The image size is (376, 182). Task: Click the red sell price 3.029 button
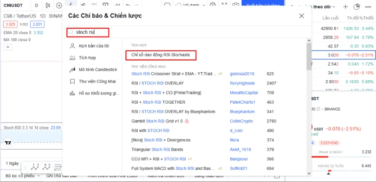(10, 24)
